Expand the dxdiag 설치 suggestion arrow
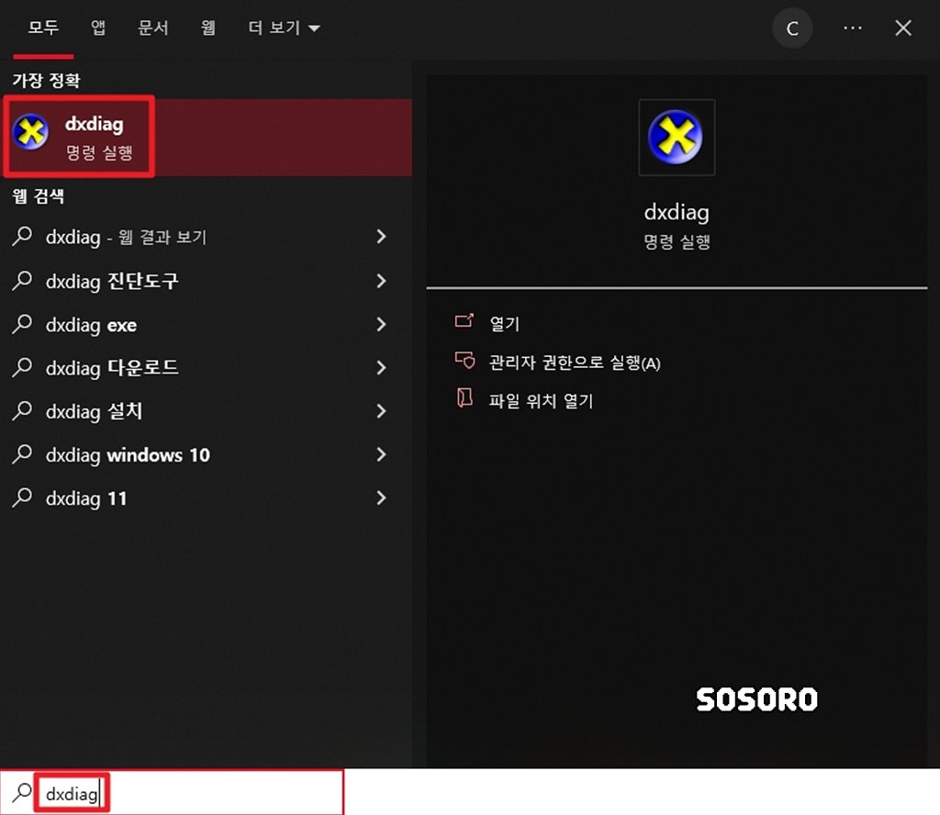 click(x=381, y=411)
